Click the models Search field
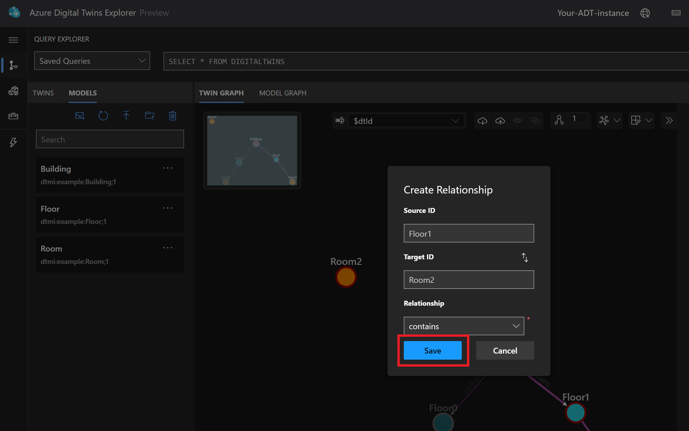Viewport: 689px width, 431px height. pyautogui.click(x=110, y=139)
